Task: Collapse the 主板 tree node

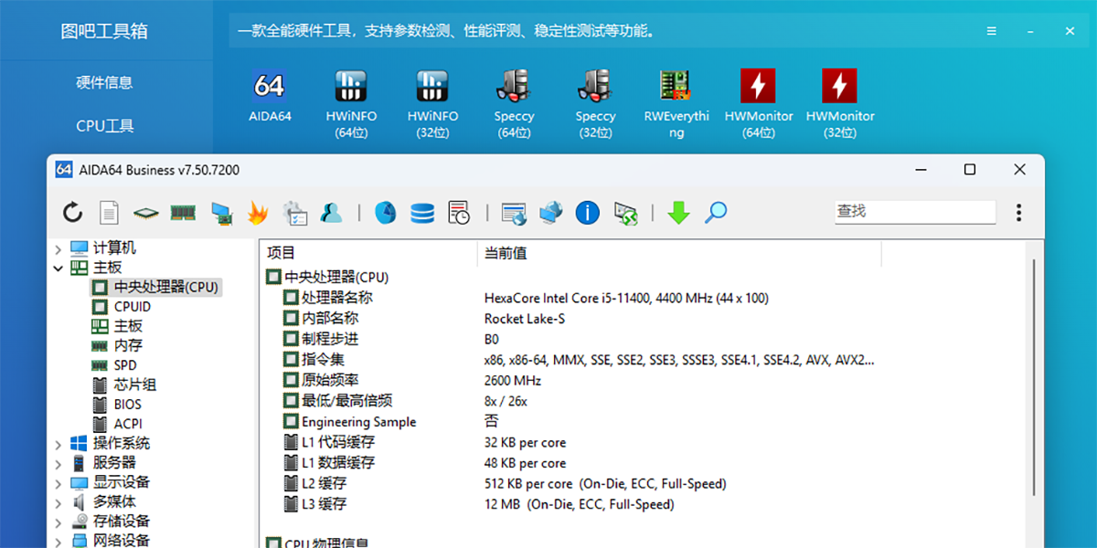Action: [x=59, y=269]
